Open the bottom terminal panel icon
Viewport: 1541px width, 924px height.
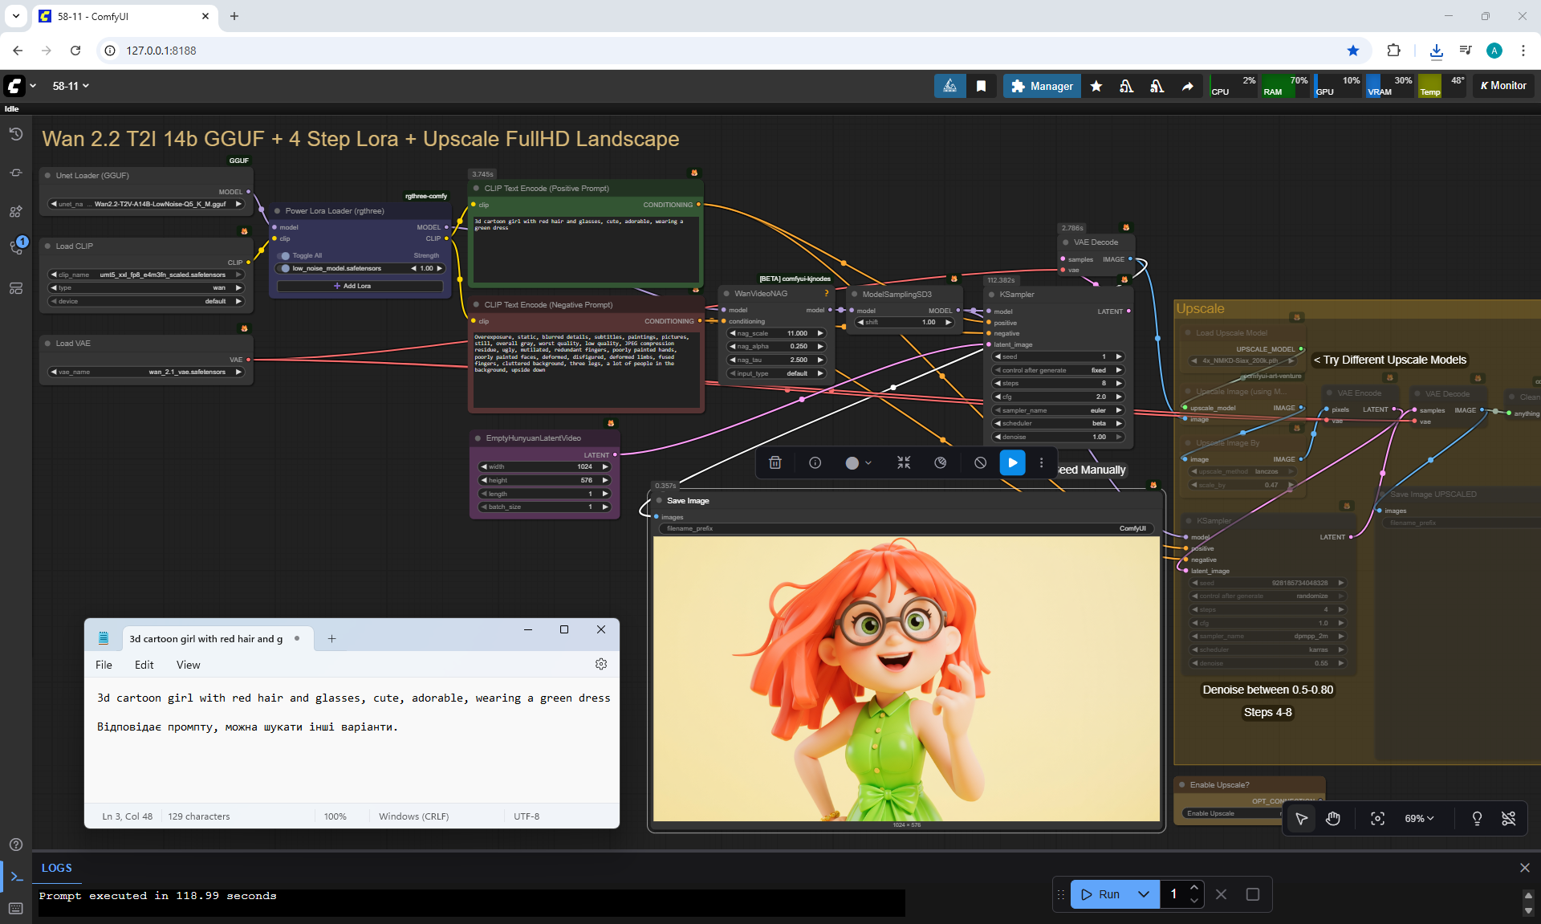point(16,876)
